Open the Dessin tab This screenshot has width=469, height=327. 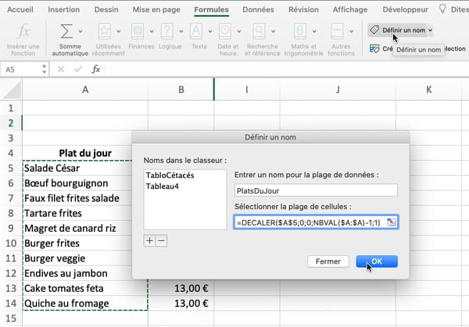[106, 9]
